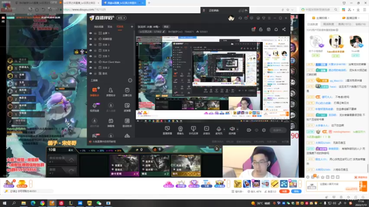Click the 修改 button next to stream title

pos(166,27)
